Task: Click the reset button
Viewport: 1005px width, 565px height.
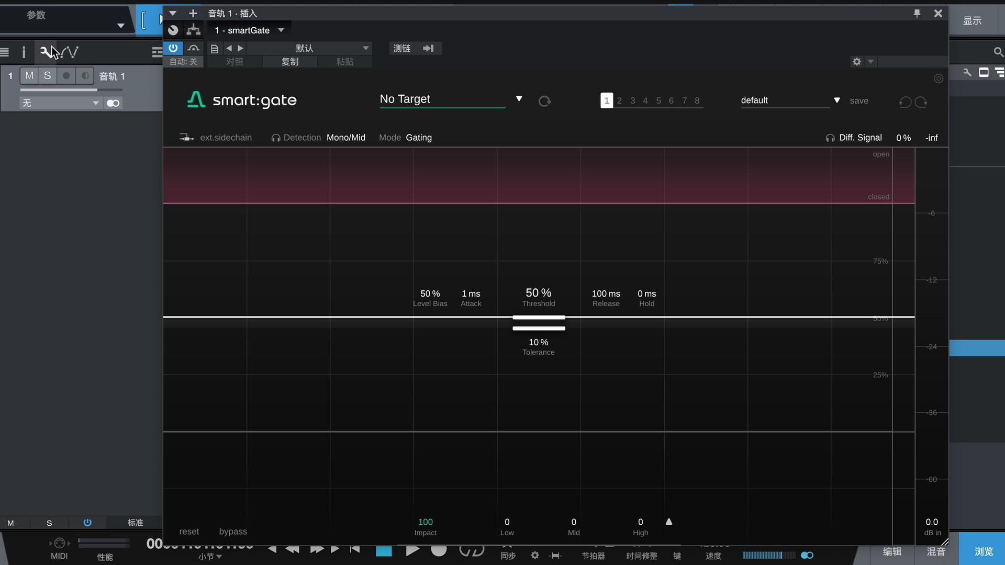Action: pos(189,531)
